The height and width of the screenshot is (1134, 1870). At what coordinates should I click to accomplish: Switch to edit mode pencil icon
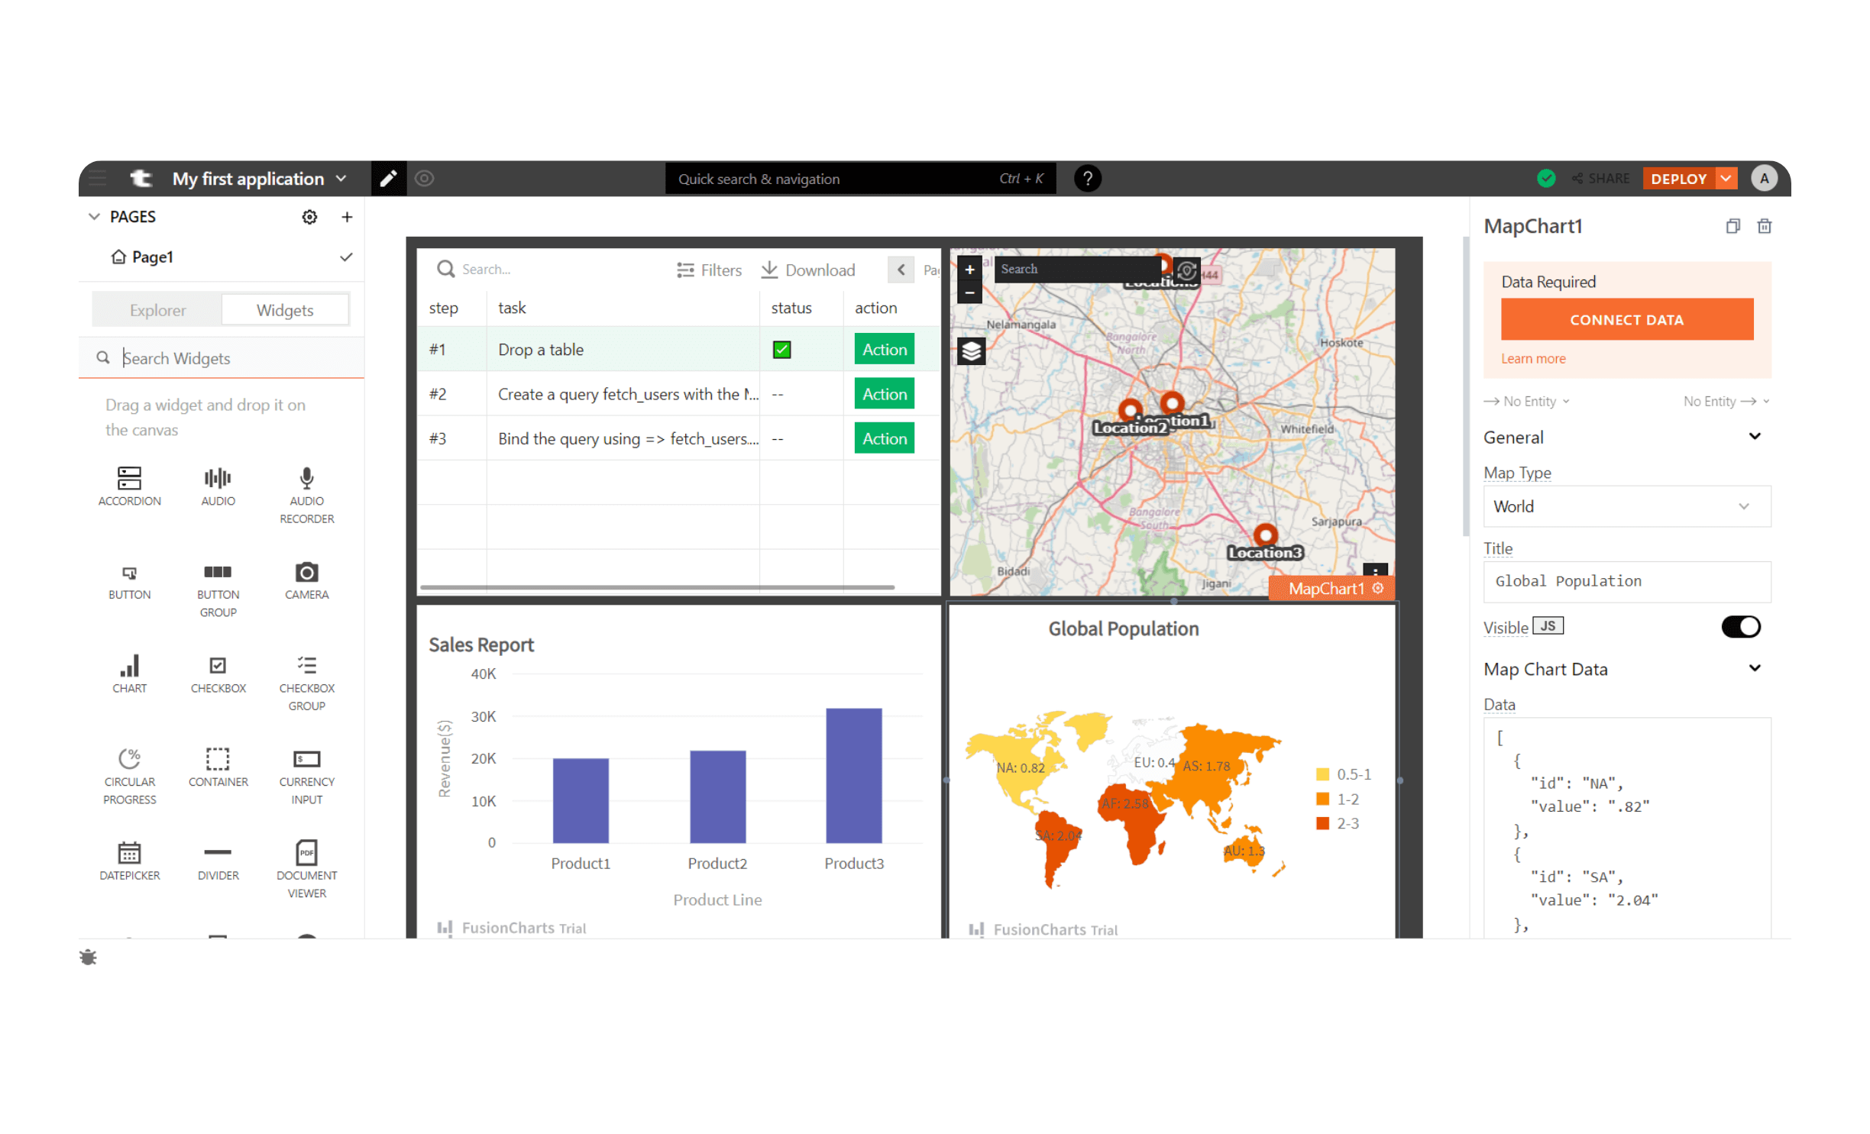pyautogui.click(x=389, y=179)
